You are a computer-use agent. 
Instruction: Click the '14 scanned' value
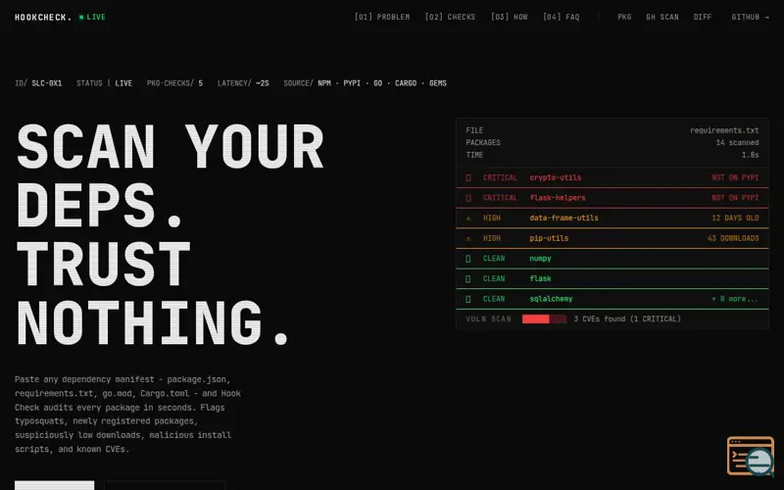point(737,142)
